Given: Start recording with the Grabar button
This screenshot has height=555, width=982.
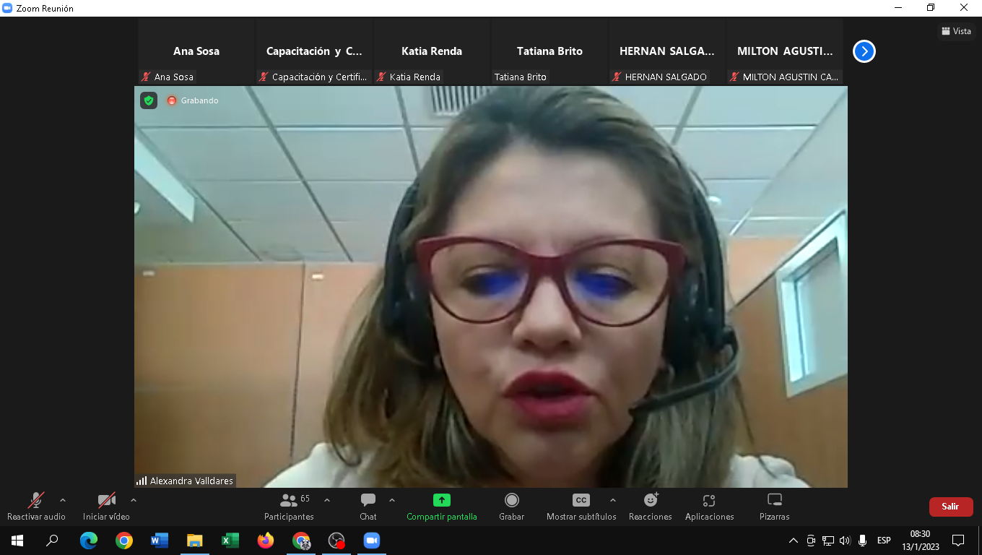Looking at the screenshot, I should pyautogui.click(x=511, y=506).
